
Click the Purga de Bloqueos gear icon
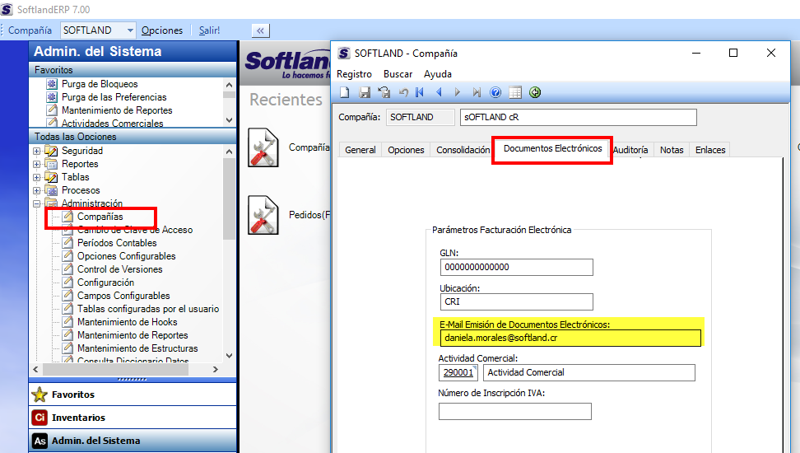pos(52,84)
